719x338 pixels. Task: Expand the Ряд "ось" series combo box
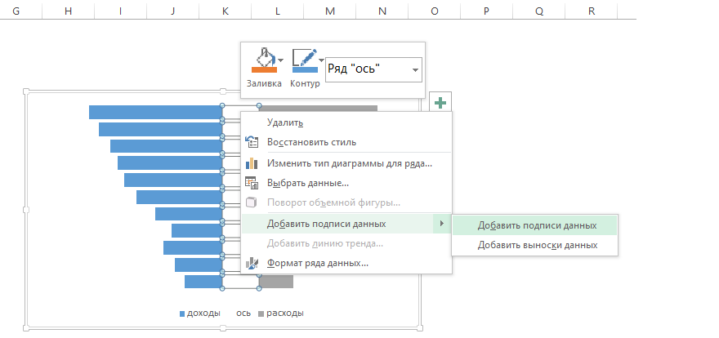click(x=416, y=70)
